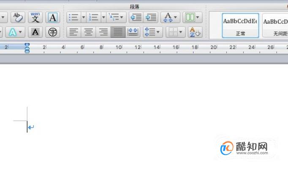Screen dimensions: 288x171
Task: Apply Character Border with boxed A
Action: (53, 17)
